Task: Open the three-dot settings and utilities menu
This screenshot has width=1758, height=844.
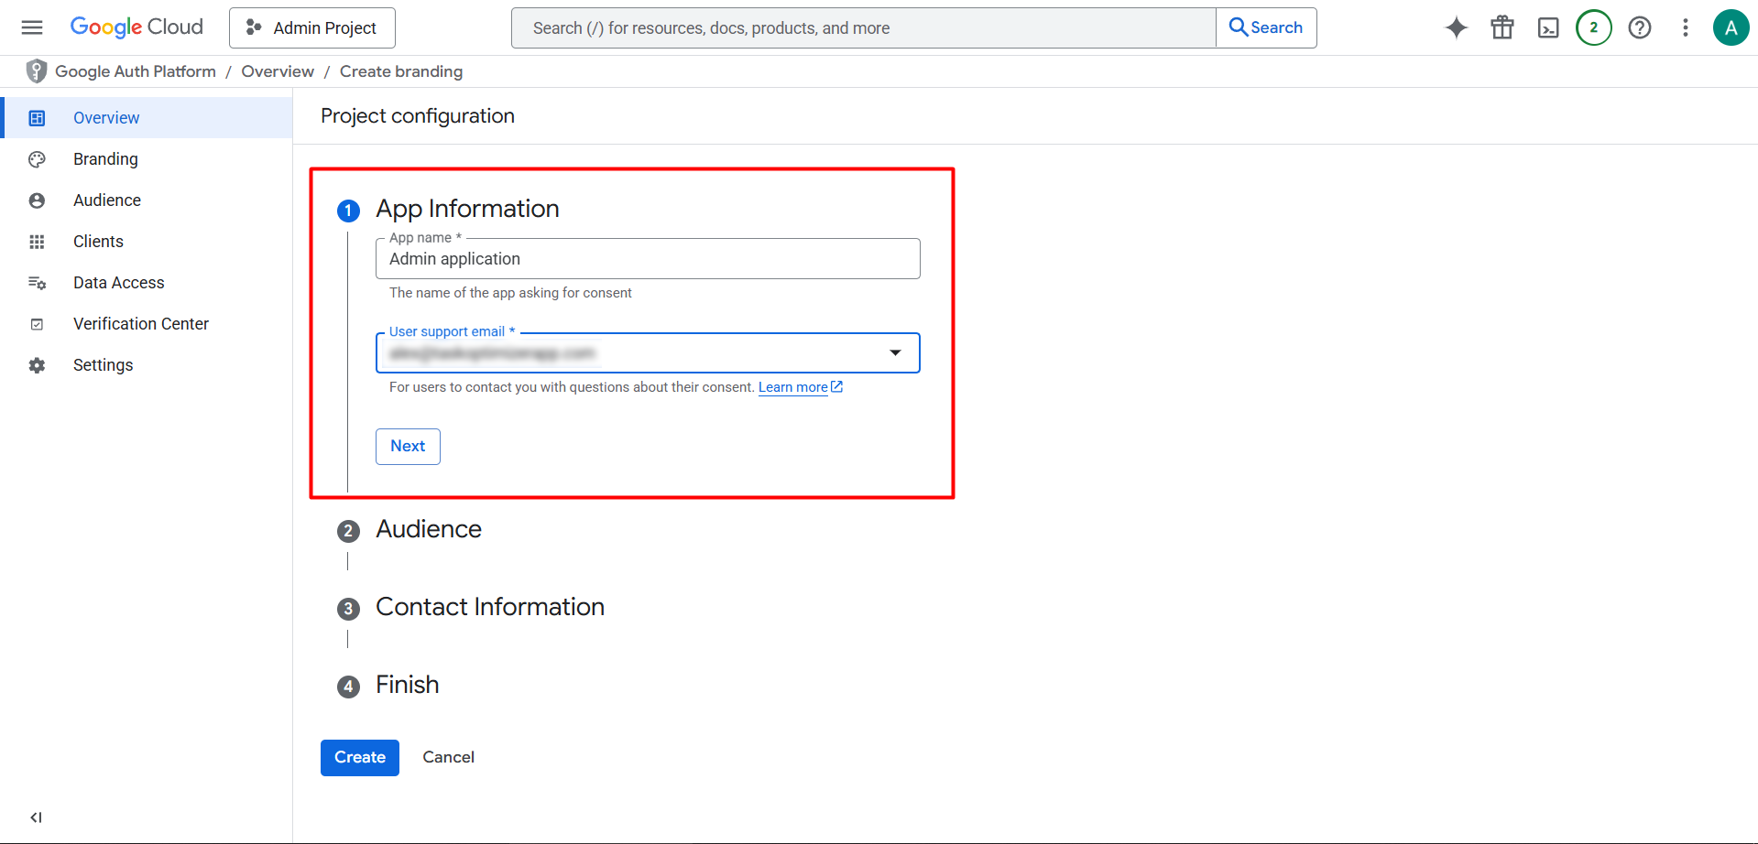Action: [1686, 27]
